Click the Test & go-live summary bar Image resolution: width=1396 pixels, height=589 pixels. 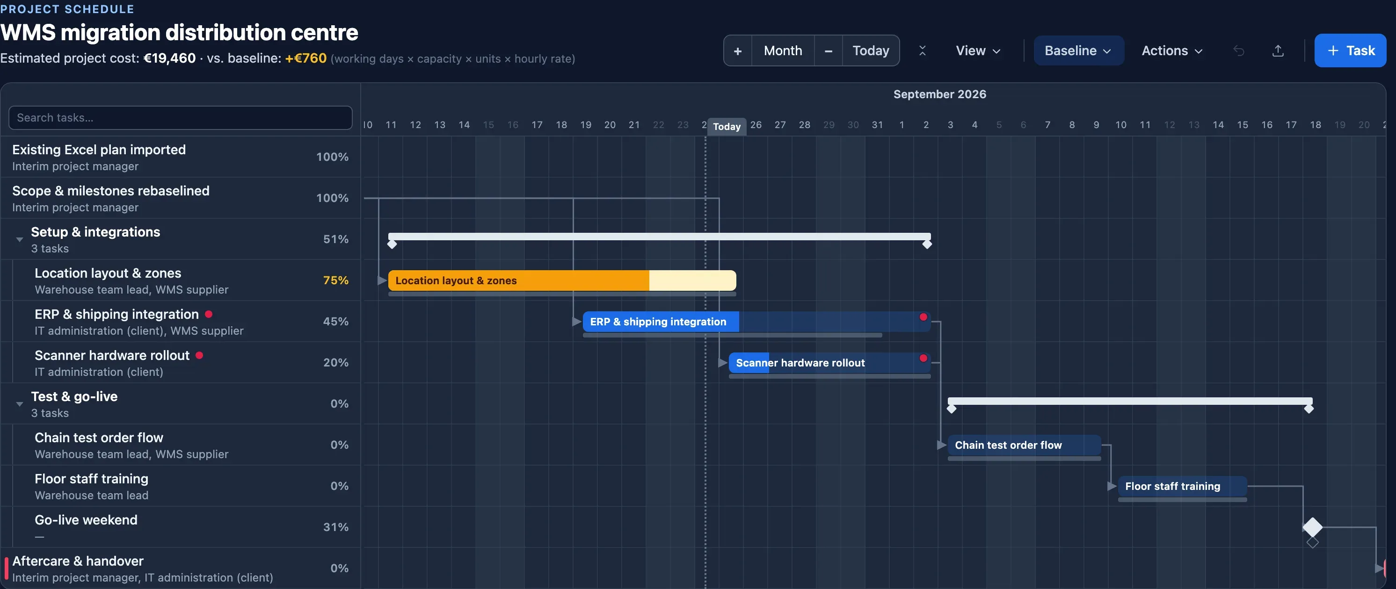click(x=1130, y=401)
